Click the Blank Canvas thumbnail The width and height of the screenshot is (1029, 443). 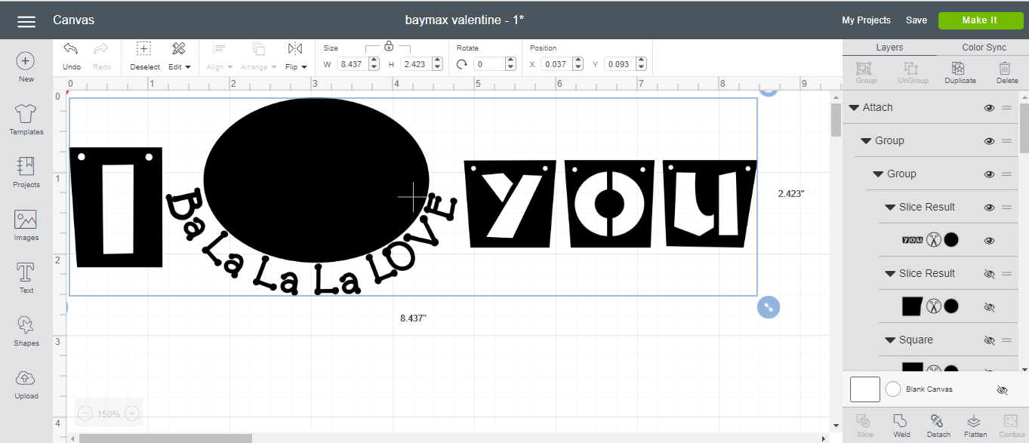coord(865,389)
